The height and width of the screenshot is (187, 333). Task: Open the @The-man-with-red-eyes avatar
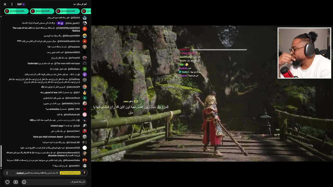click(85, 63)
